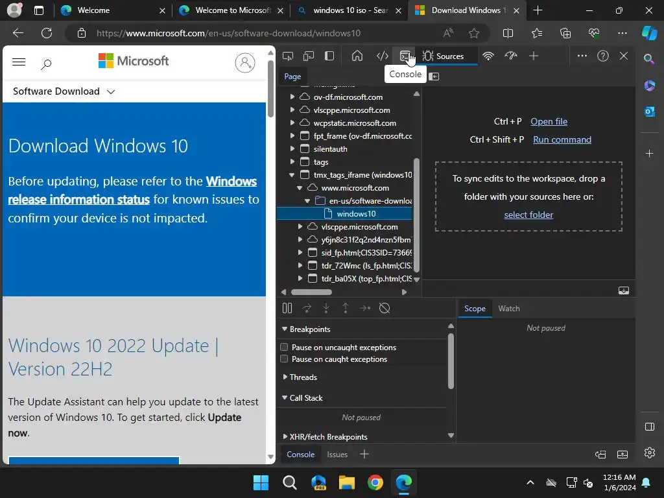Click the address bar URL field
The width and height of the screenshot is (664, 498).
[x=267, y=33]
